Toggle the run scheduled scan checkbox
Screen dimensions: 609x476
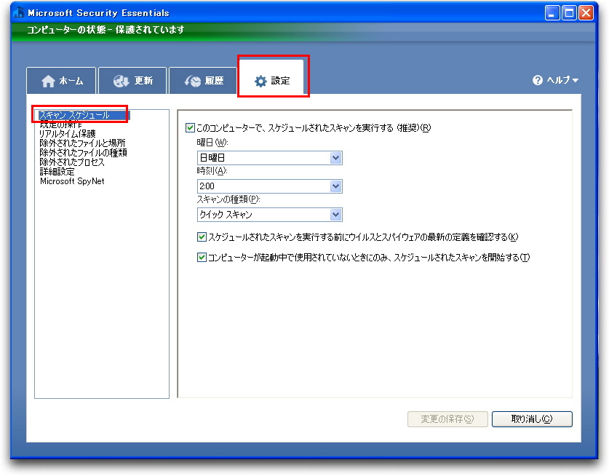point(191,127)
